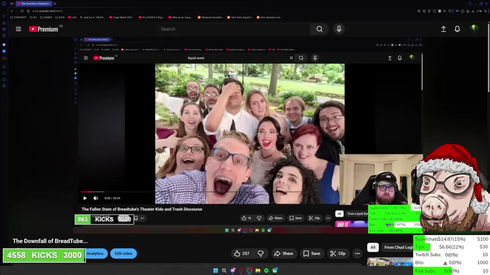This screenshot has width=490, height=275.
Task: Open a new browser tab with plus
Action: click(55, 3)
